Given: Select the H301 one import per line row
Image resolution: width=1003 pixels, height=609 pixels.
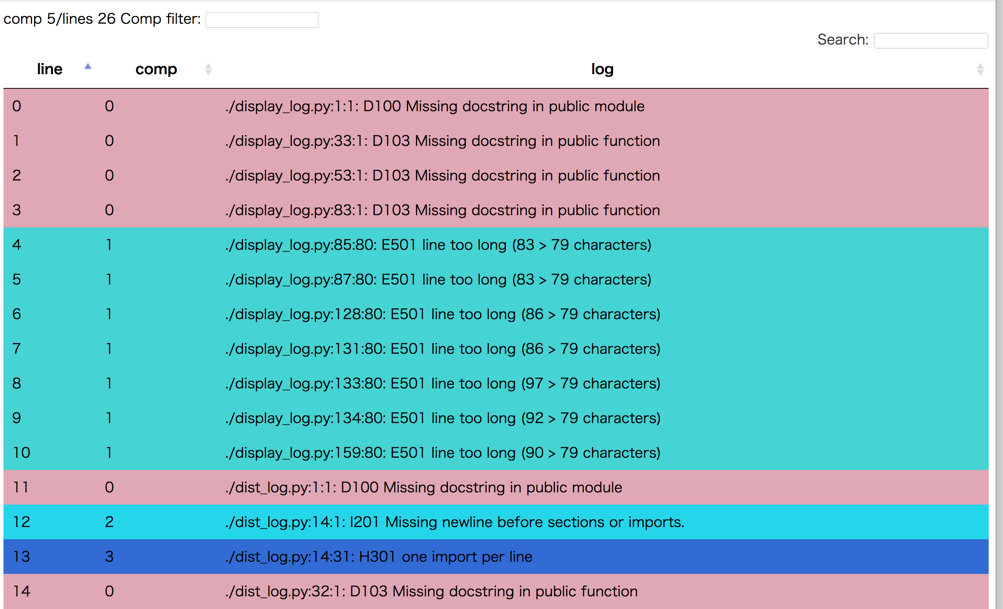Looking at the screenshot, I should click(x=379, y=557).
